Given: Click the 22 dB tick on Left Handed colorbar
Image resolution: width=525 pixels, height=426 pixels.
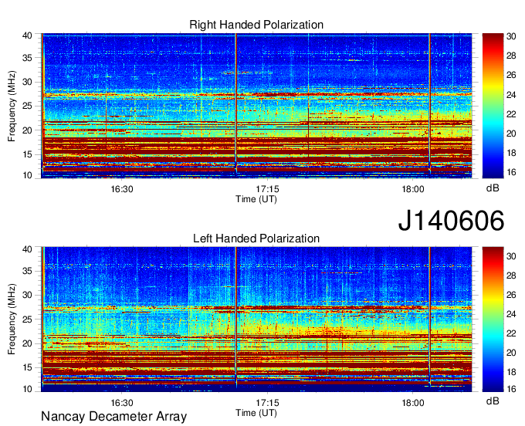Looking at the screenshot, I should click(x=511, y=333).
